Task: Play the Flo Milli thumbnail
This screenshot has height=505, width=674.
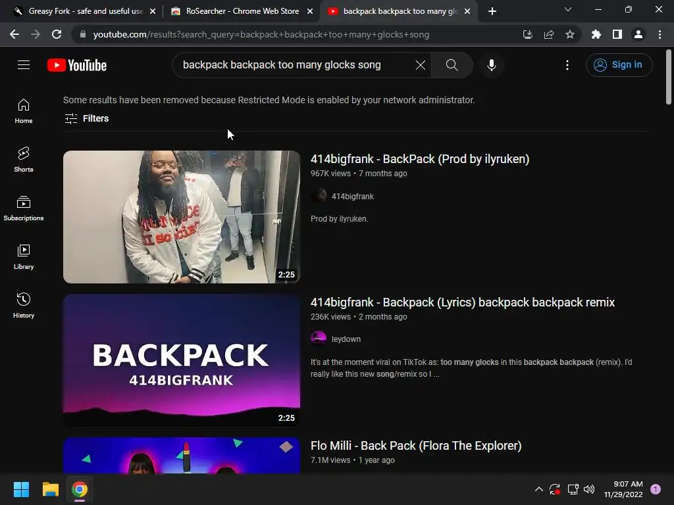Action: (182, 456)
